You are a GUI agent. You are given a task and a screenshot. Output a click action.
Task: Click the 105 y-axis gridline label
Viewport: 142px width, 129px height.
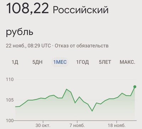[x=10, y=100]
